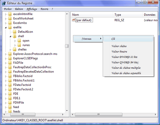Click the tree pane scroll up arrow
160x125 pixels.
[67, 14]
